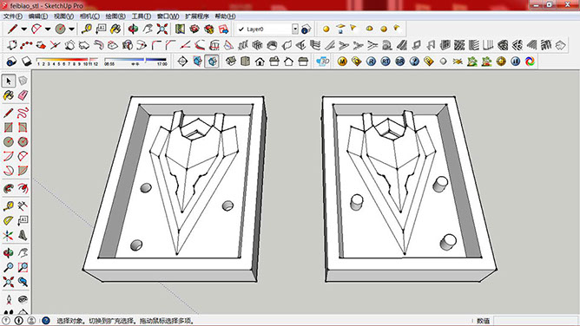Select the pink Eraser tool
Screen dimensions: 580x326
tap(23, 95)
